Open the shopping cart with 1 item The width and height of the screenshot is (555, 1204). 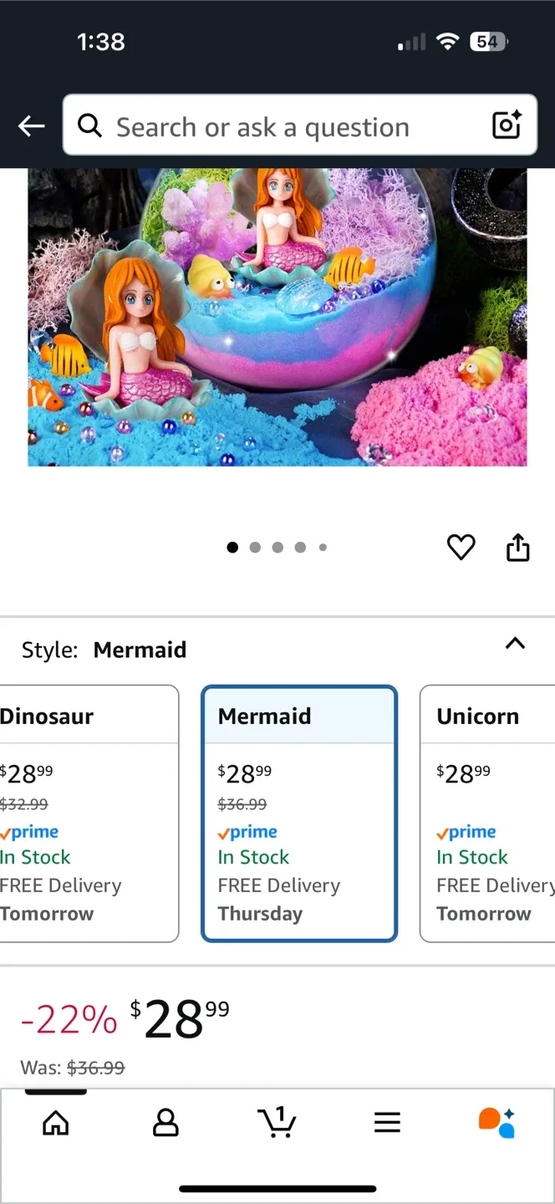pyautogui.click(x=277, y=1123)
